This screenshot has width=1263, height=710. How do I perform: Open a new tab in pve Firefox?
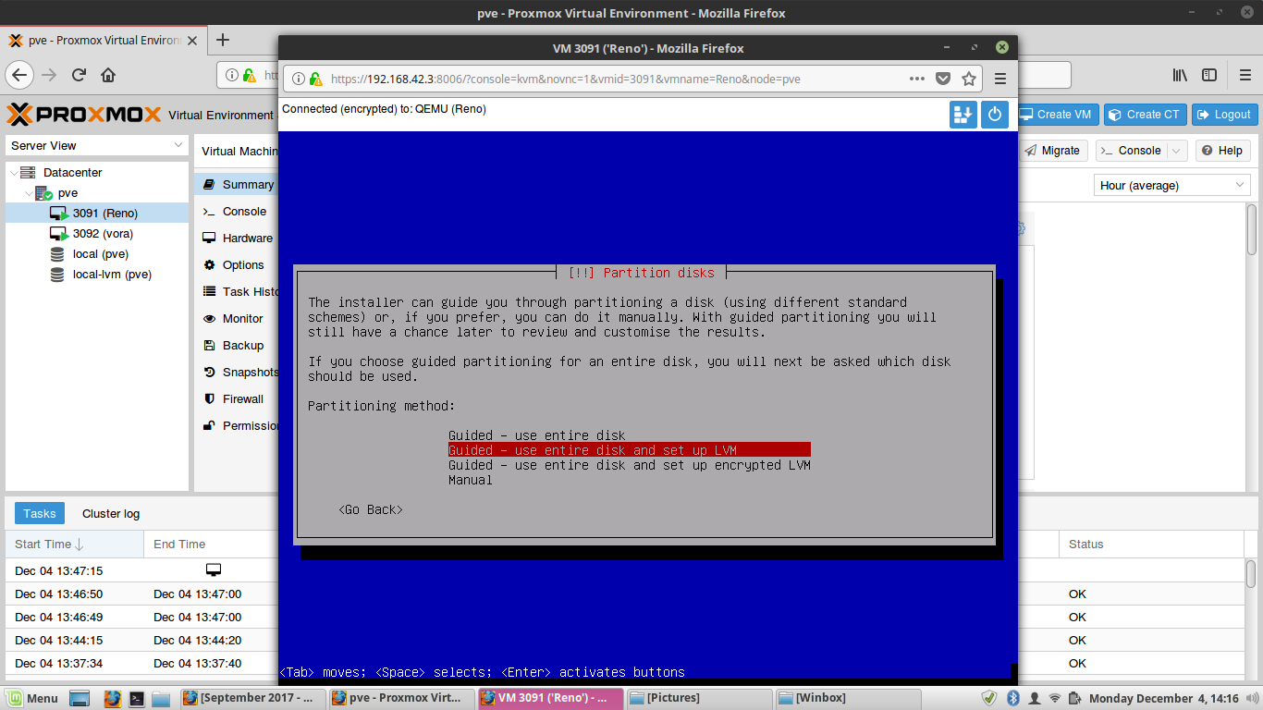pyautogui.click(x=223, y=40)
